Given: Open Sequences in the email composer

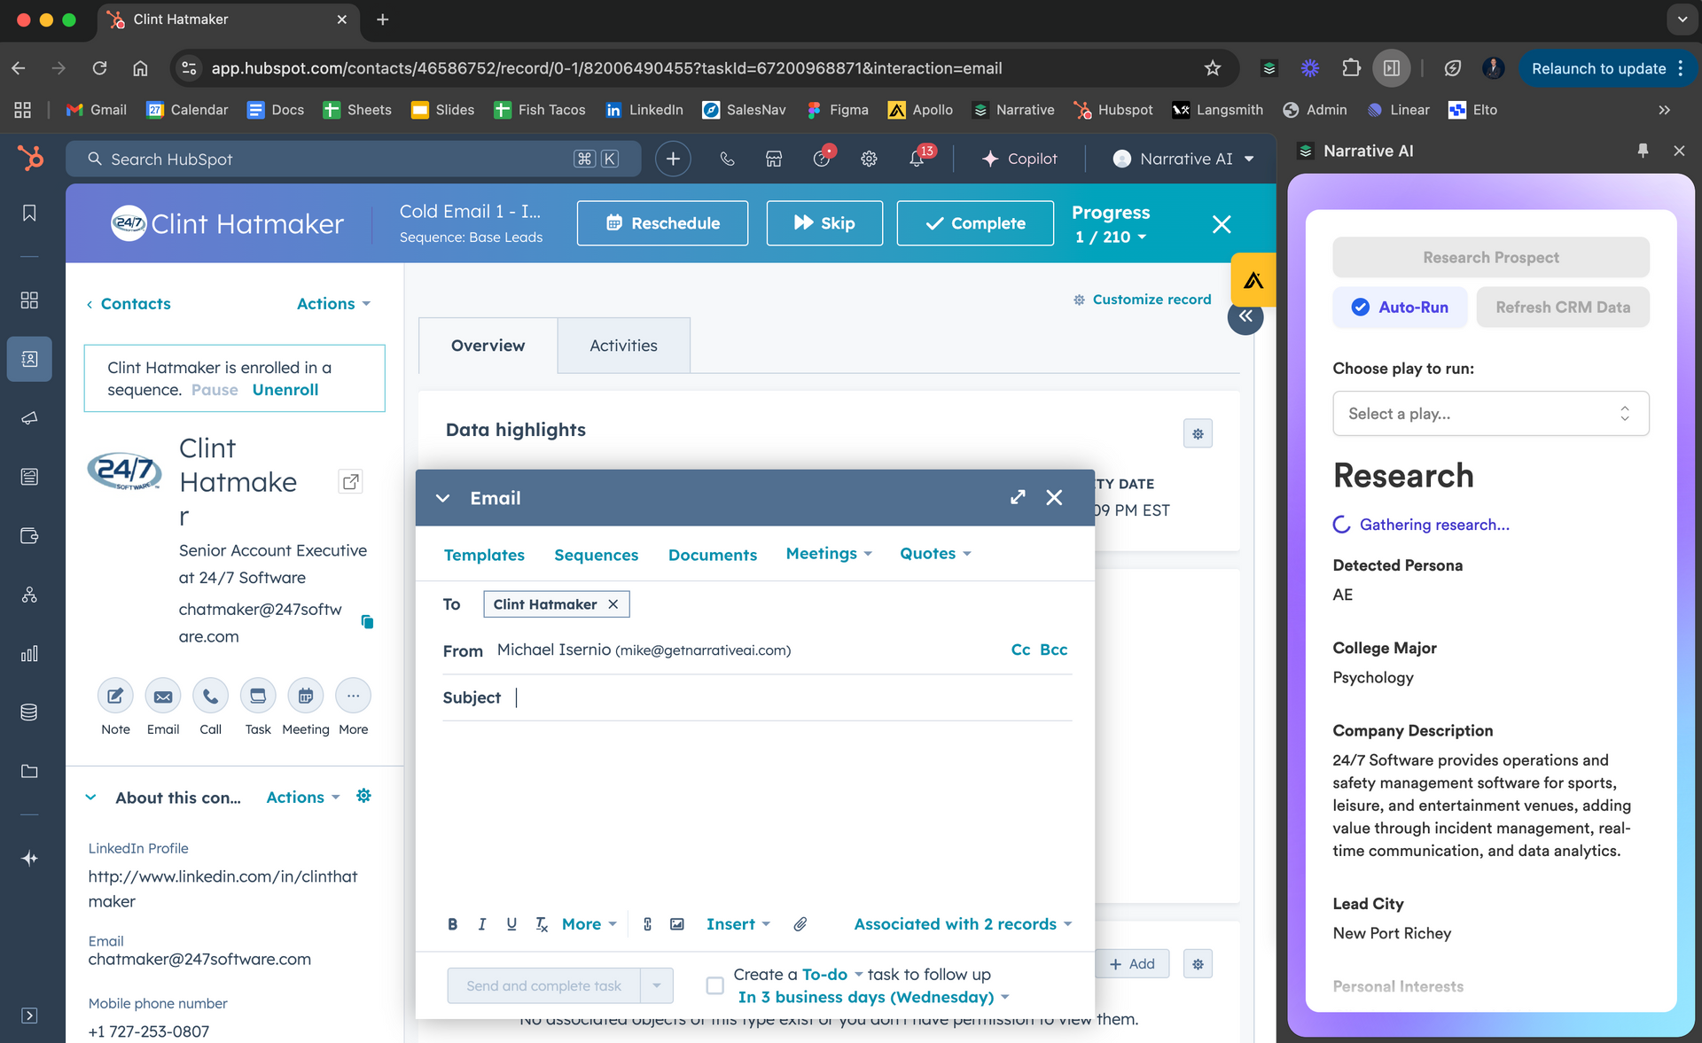Looking at the screenshot, I should point(596,555).
